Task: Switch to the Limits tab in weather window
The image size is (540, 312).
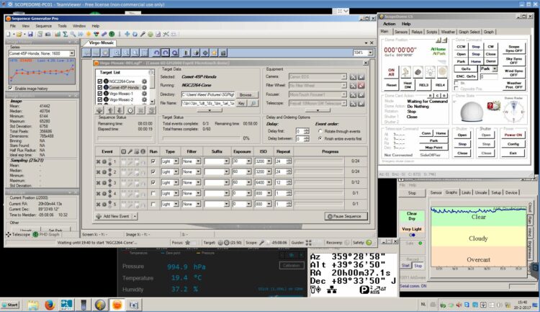Action: [x=466, y=192]
